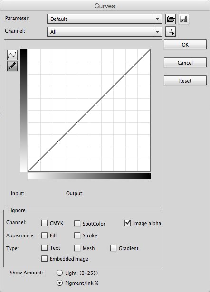Tick the SpotColor checkbox

77,223
